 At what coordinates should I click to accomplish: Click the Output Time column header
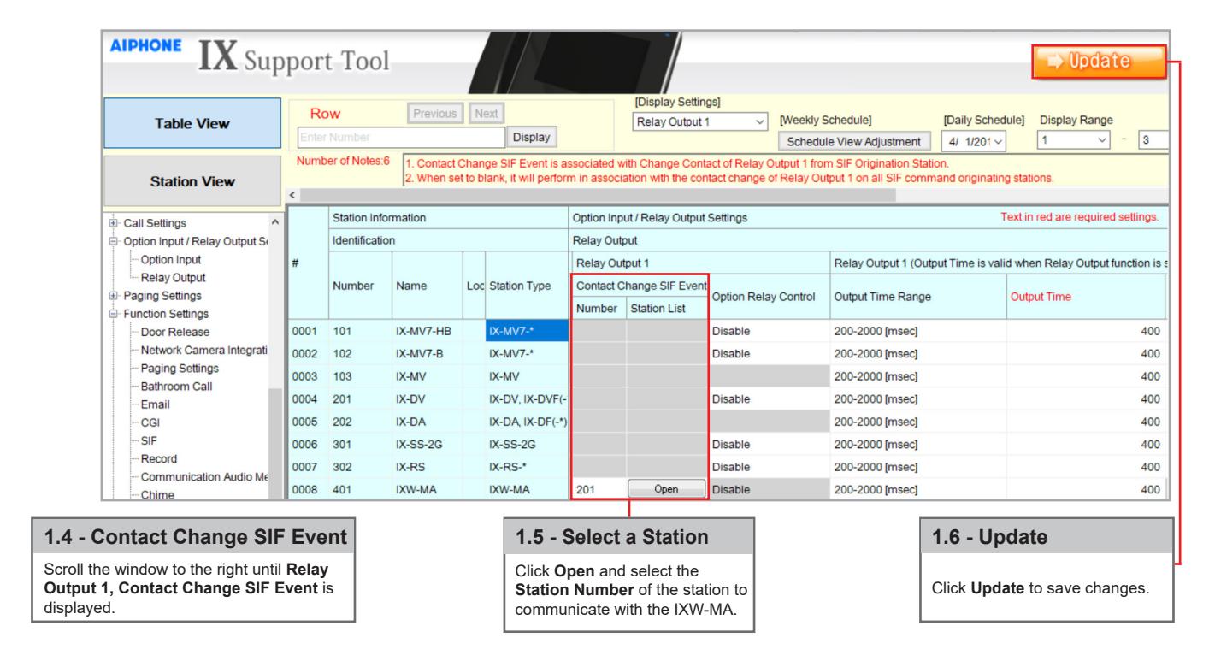(1086, 295)
